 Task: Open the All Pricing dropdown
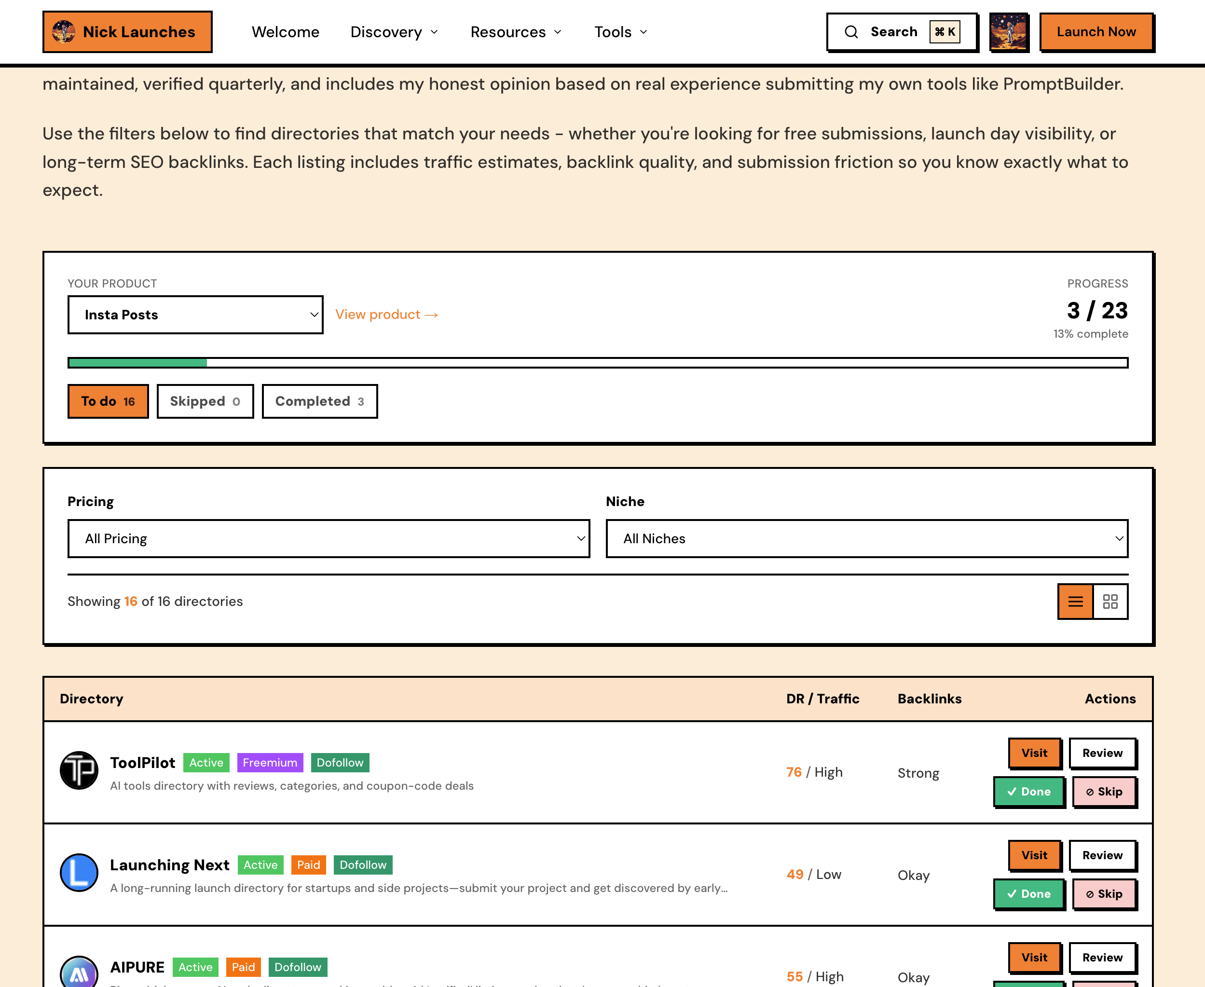(x=329, y=538)
